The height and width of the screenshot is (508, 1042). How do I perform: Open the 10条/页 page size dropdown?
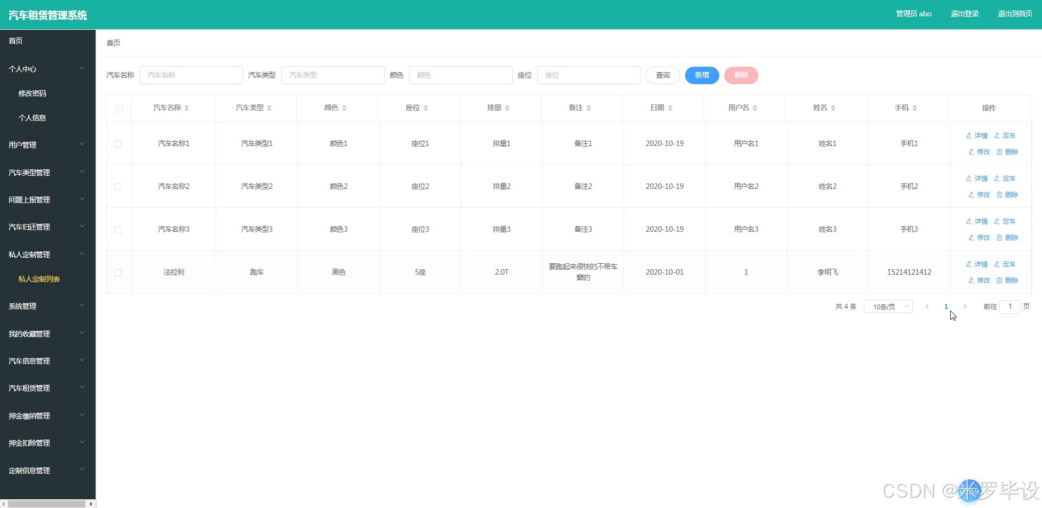click(888, 307)
